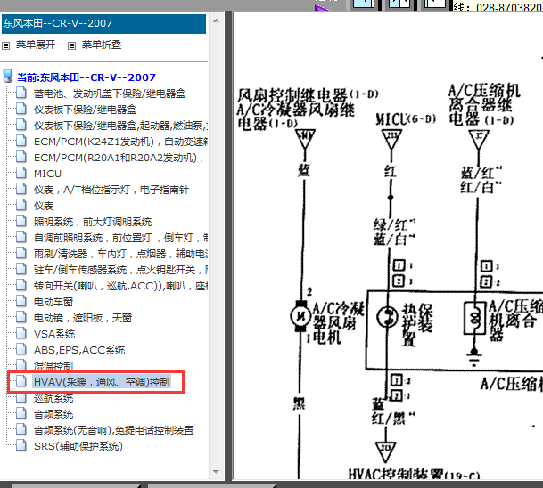Click page icon next to MICU
The width and height of the screenshot is (543, 488).
coord(21,173)
